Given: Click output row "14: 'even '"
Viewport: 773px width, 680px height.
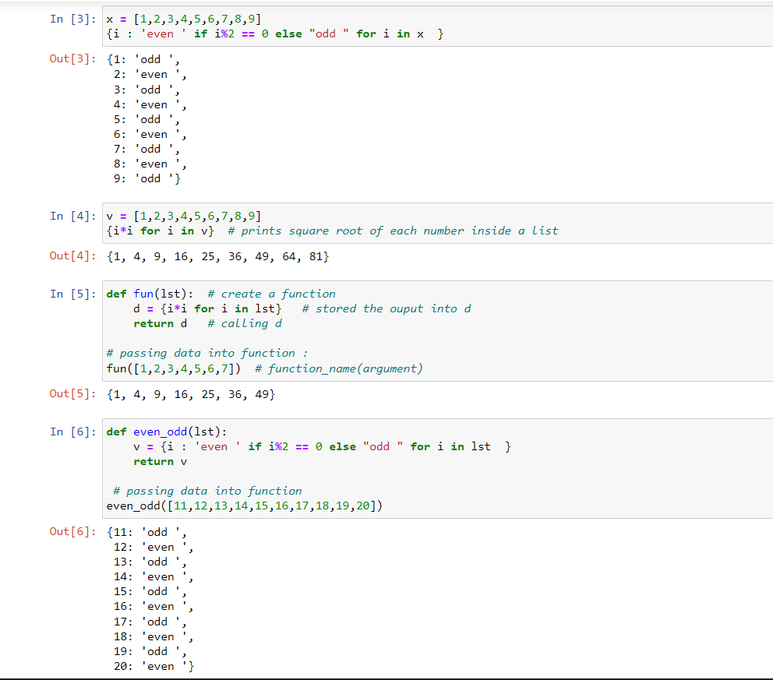Looking at the screenshot, I should 154,577.
